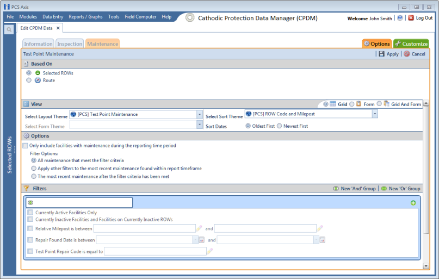Image resolution: width=439 pixels, height=279 pixels.
Task: Check Currently Active Facilities Only
Action: [x=30, y=213]
